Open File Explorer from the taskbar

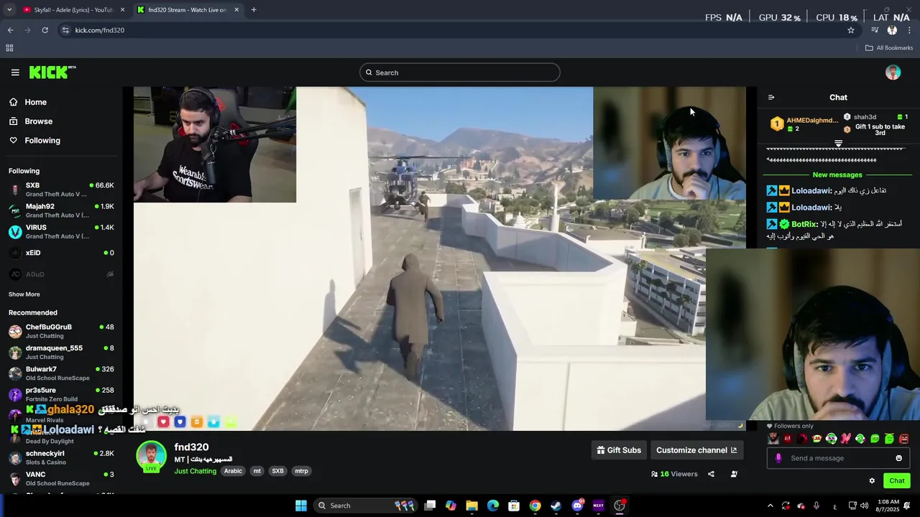(x=471, y=506)
